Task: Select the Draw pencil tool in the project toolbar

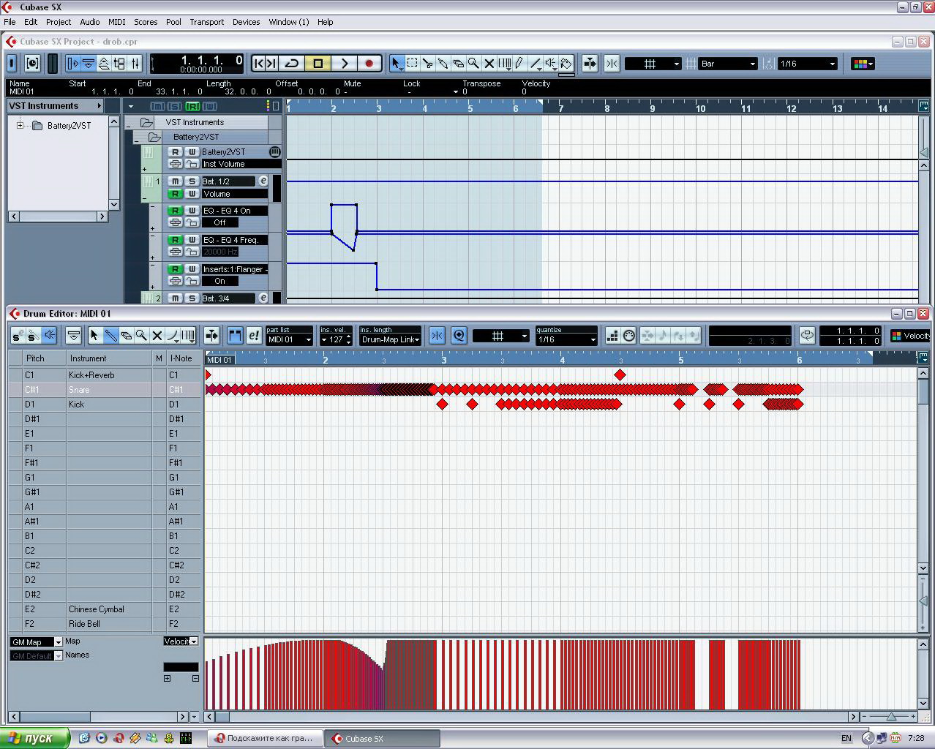Action: point(519,64)
